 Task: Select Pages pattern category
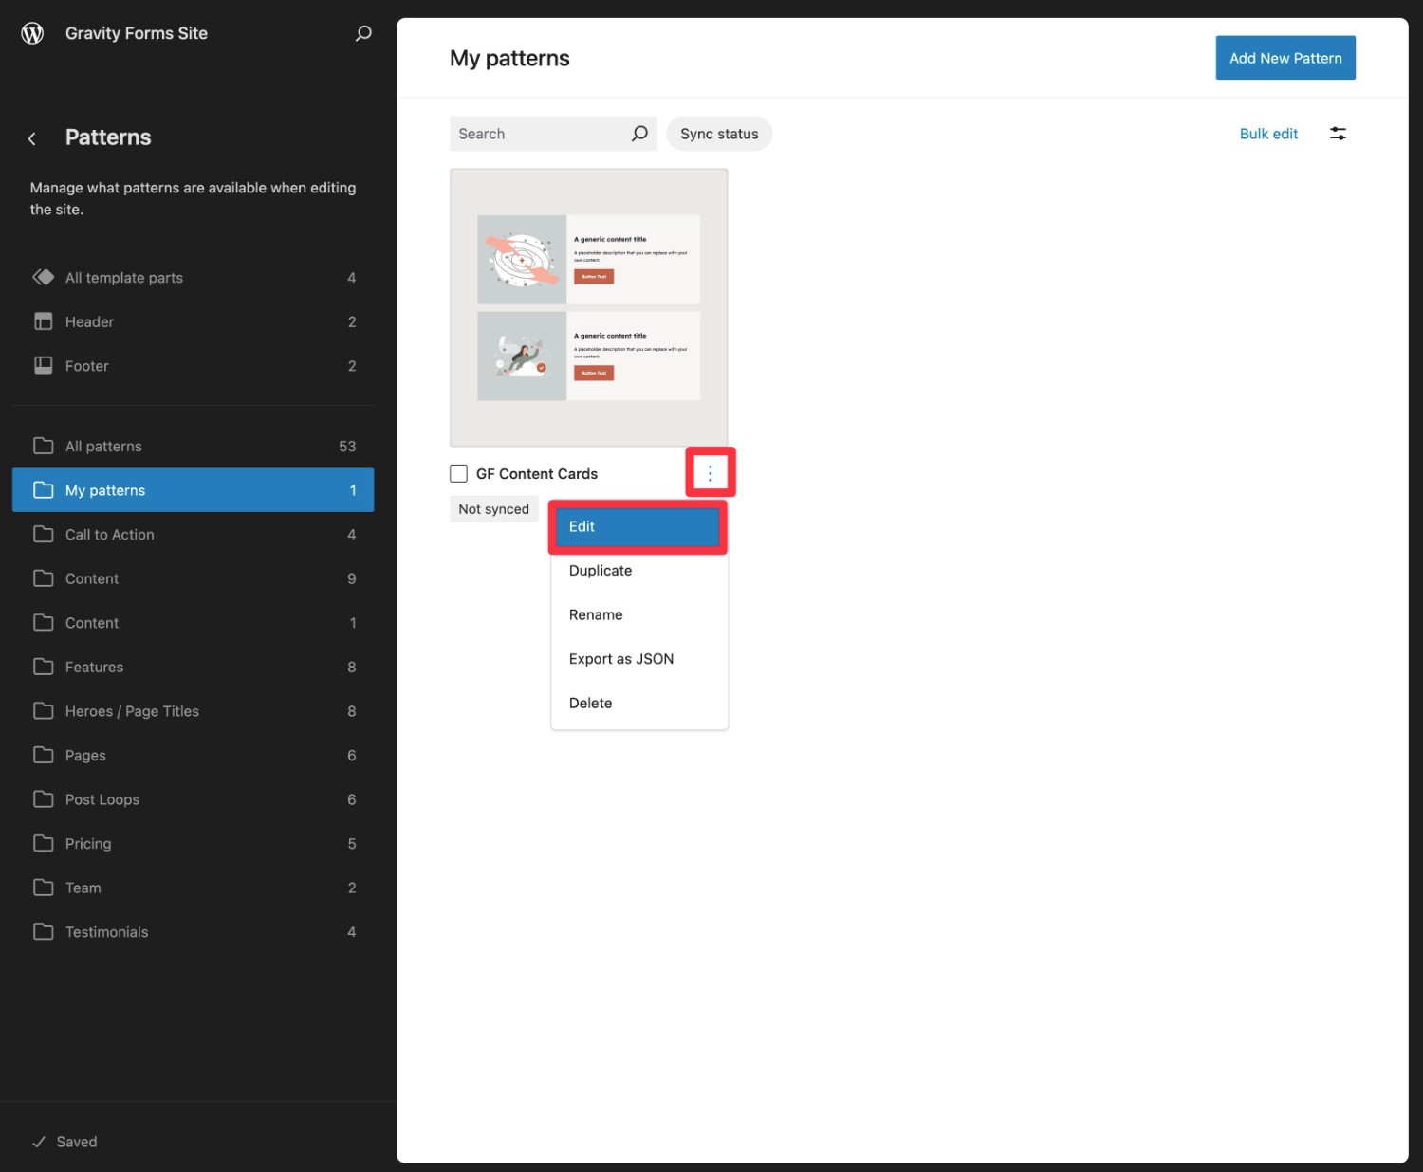click(194, 755)
